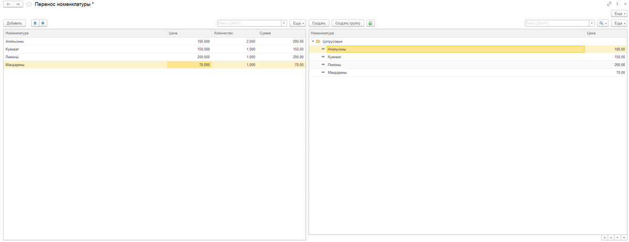
Task: Open the left table's Еще menu
Action: (x=297, y=23)
